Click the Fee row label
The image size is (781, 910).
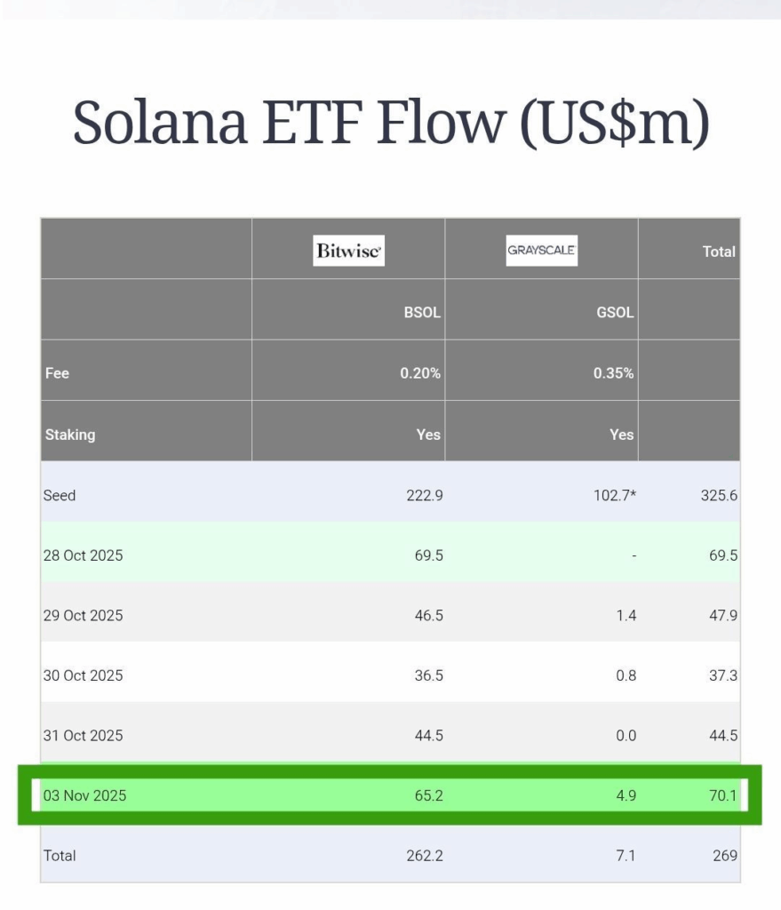click(57, 373)
